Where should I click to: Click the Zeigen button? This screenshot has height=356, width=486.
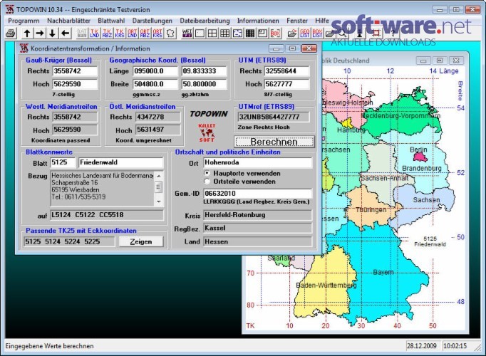click(x=141, y=242)
